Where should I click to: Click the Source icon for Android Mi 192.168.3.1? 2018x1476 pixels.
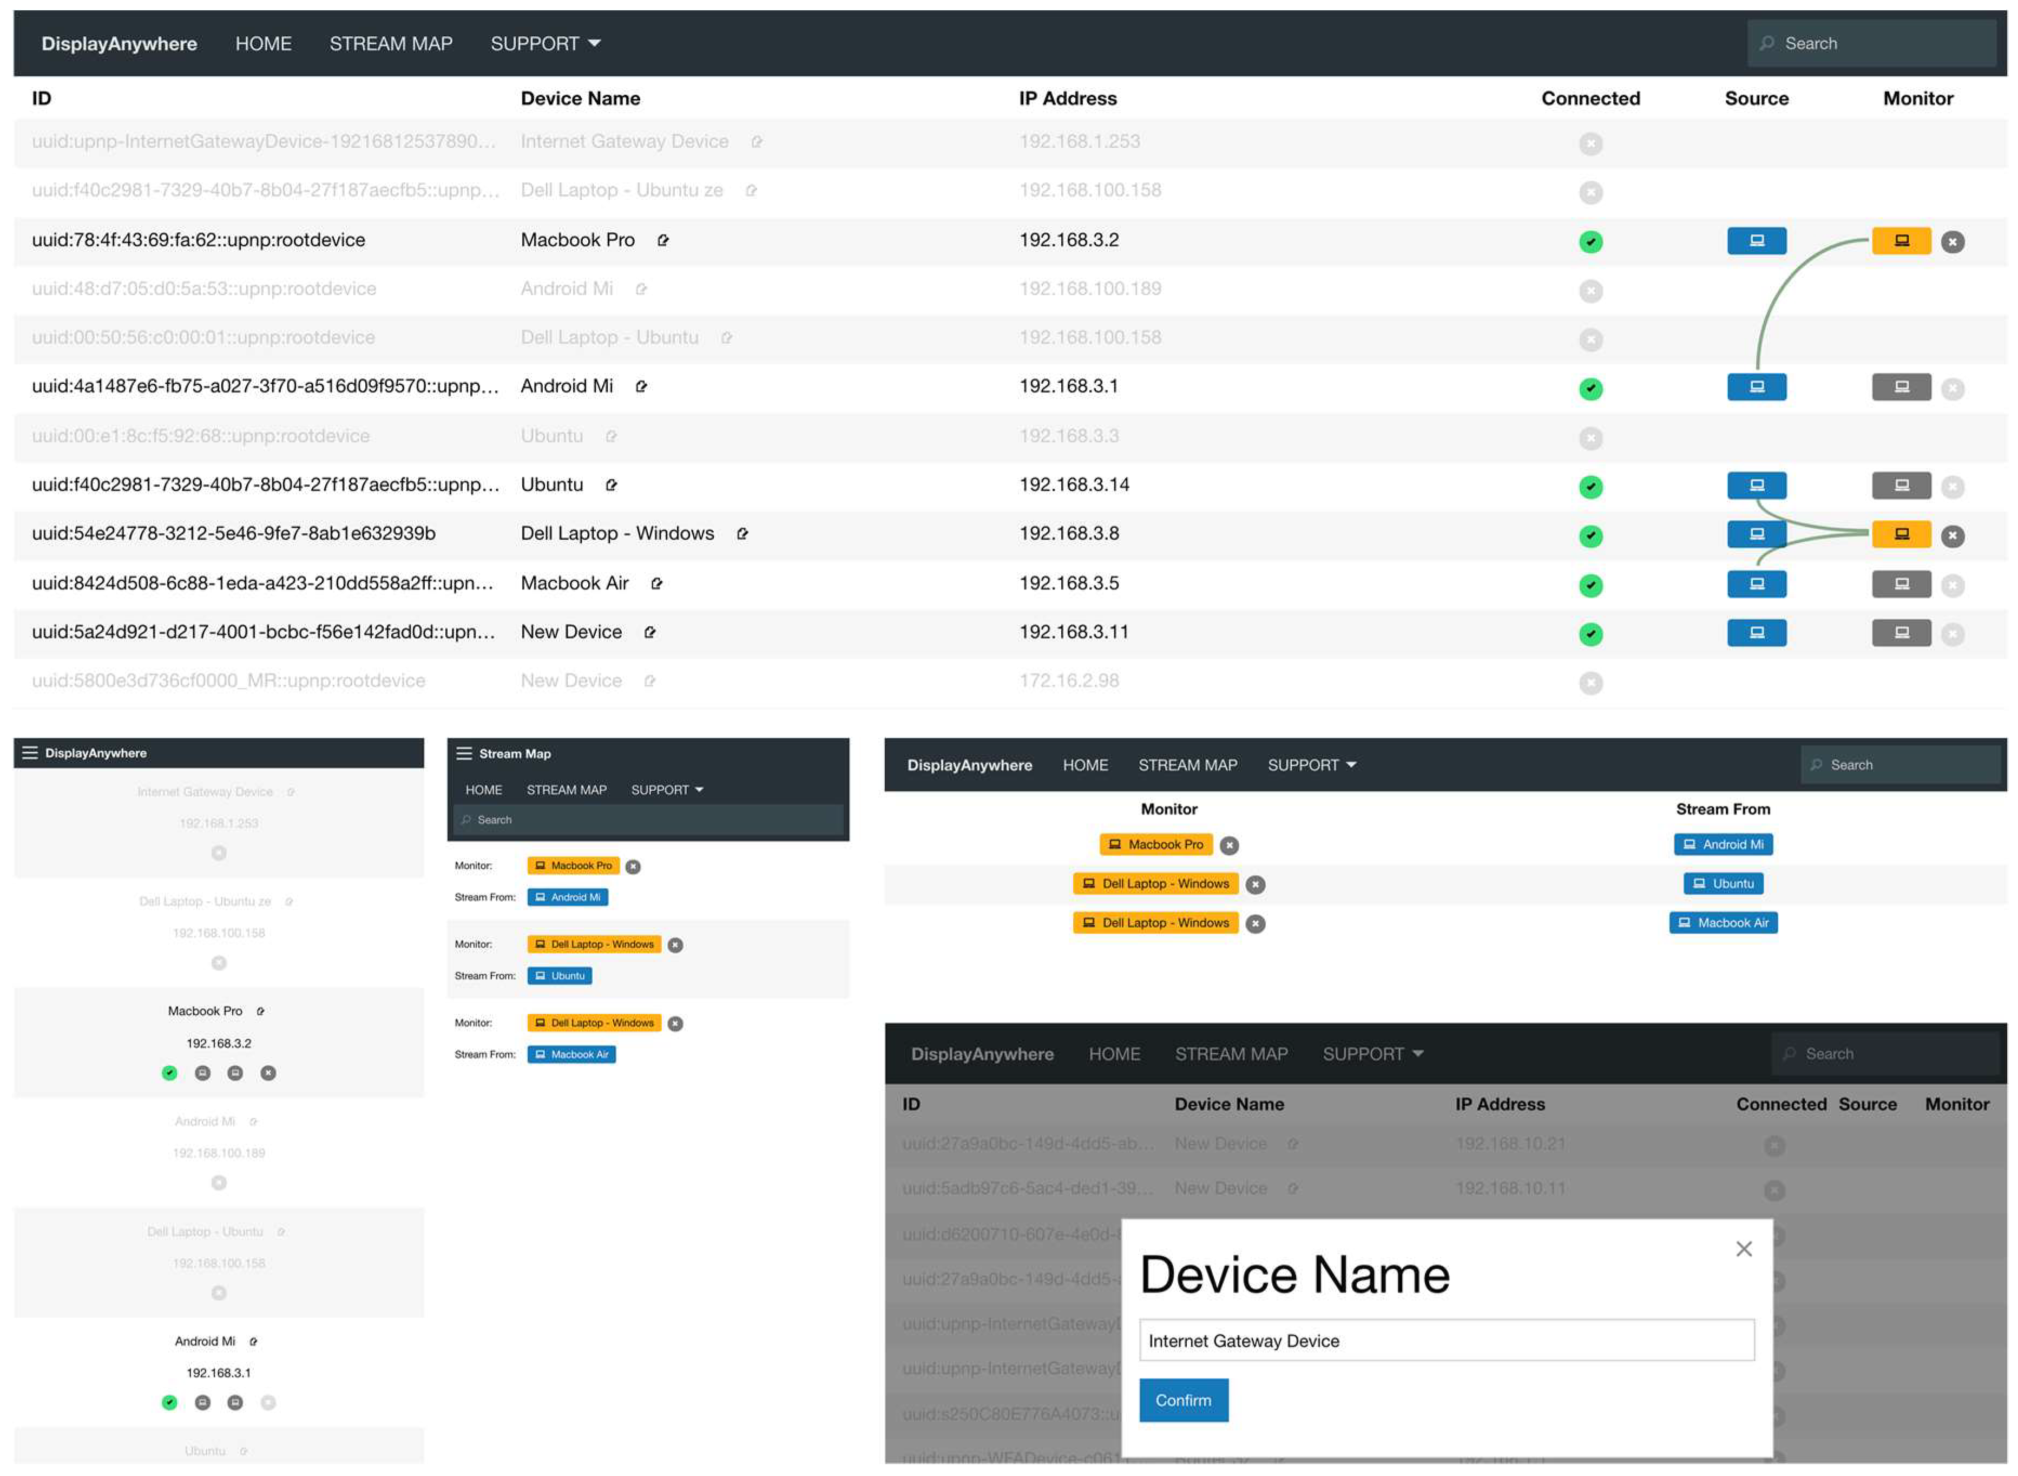tap(1756, 387)
